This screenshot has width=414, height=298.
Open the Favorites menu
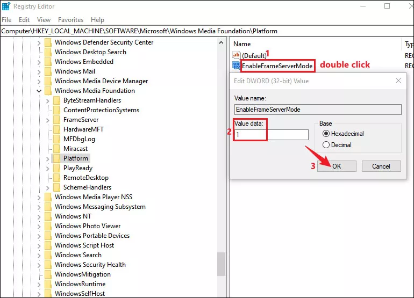[x=70, y=20]
